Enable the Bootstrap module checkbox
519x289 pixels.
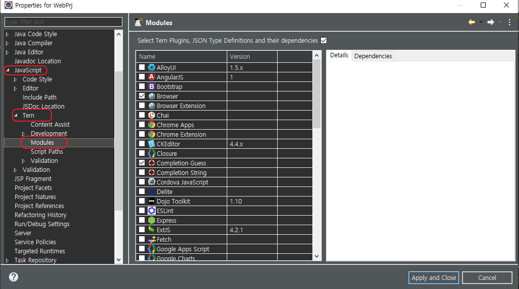(142, 86)
